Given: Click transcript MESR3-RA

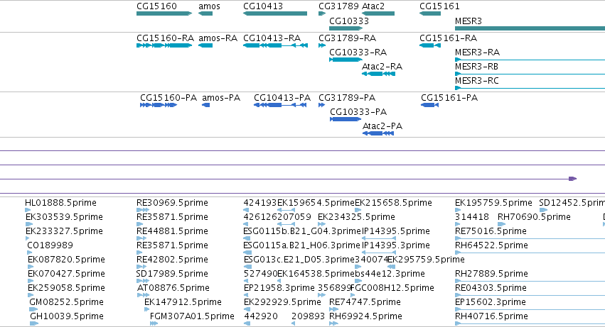Looking at the screenshot, I should 477,52.
